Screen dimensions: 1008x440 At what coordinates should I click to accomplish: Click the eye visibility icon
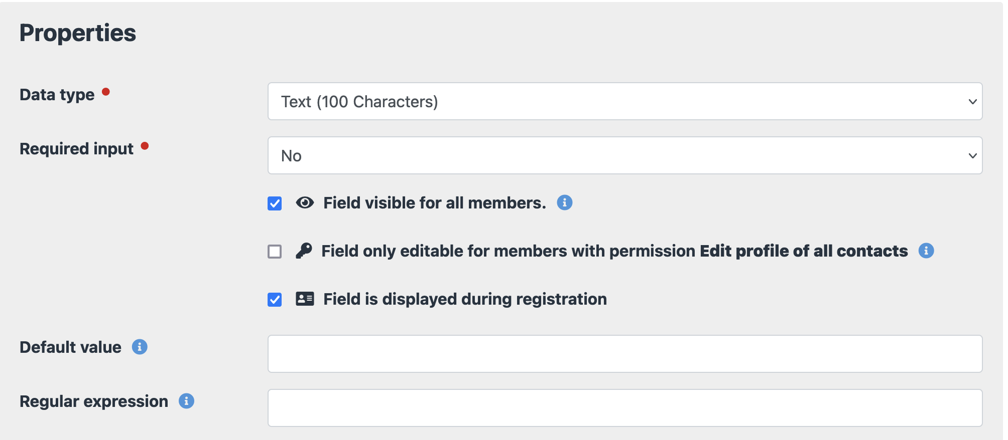(305, 202)
